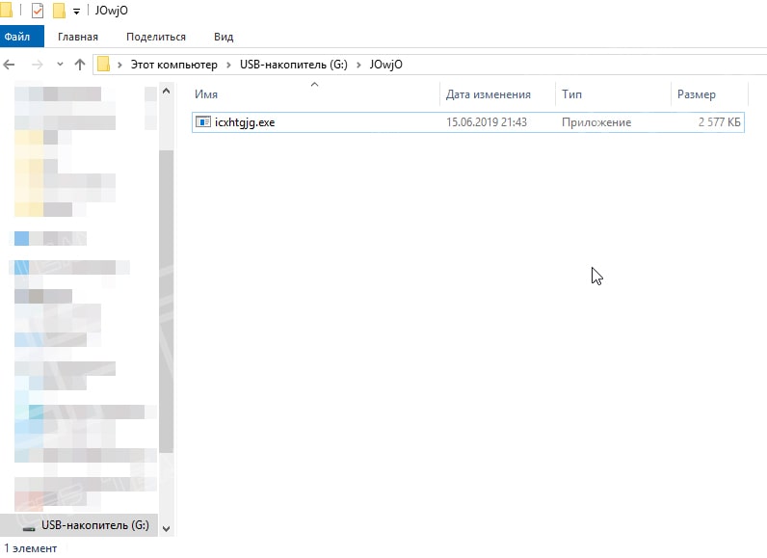
Task: Open the recent locations dropdown arrow
Action: 60,64
